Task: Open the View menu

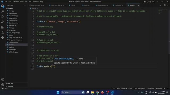Action: [x=22, y=2]
